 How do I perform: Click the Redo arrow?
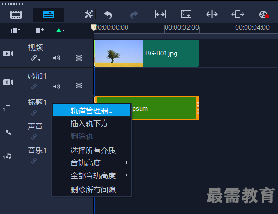[134, 15]
